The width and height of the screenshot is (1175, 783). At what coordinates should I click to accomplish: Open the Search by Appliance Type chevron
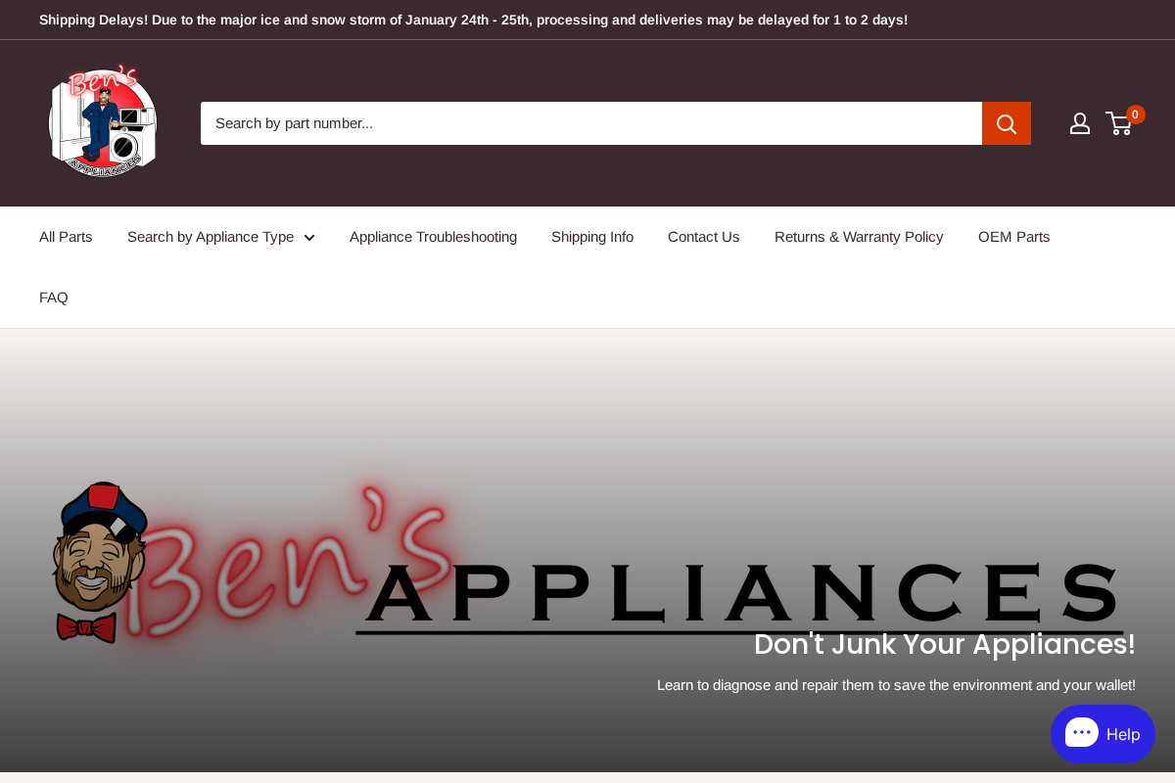(308, 237)
